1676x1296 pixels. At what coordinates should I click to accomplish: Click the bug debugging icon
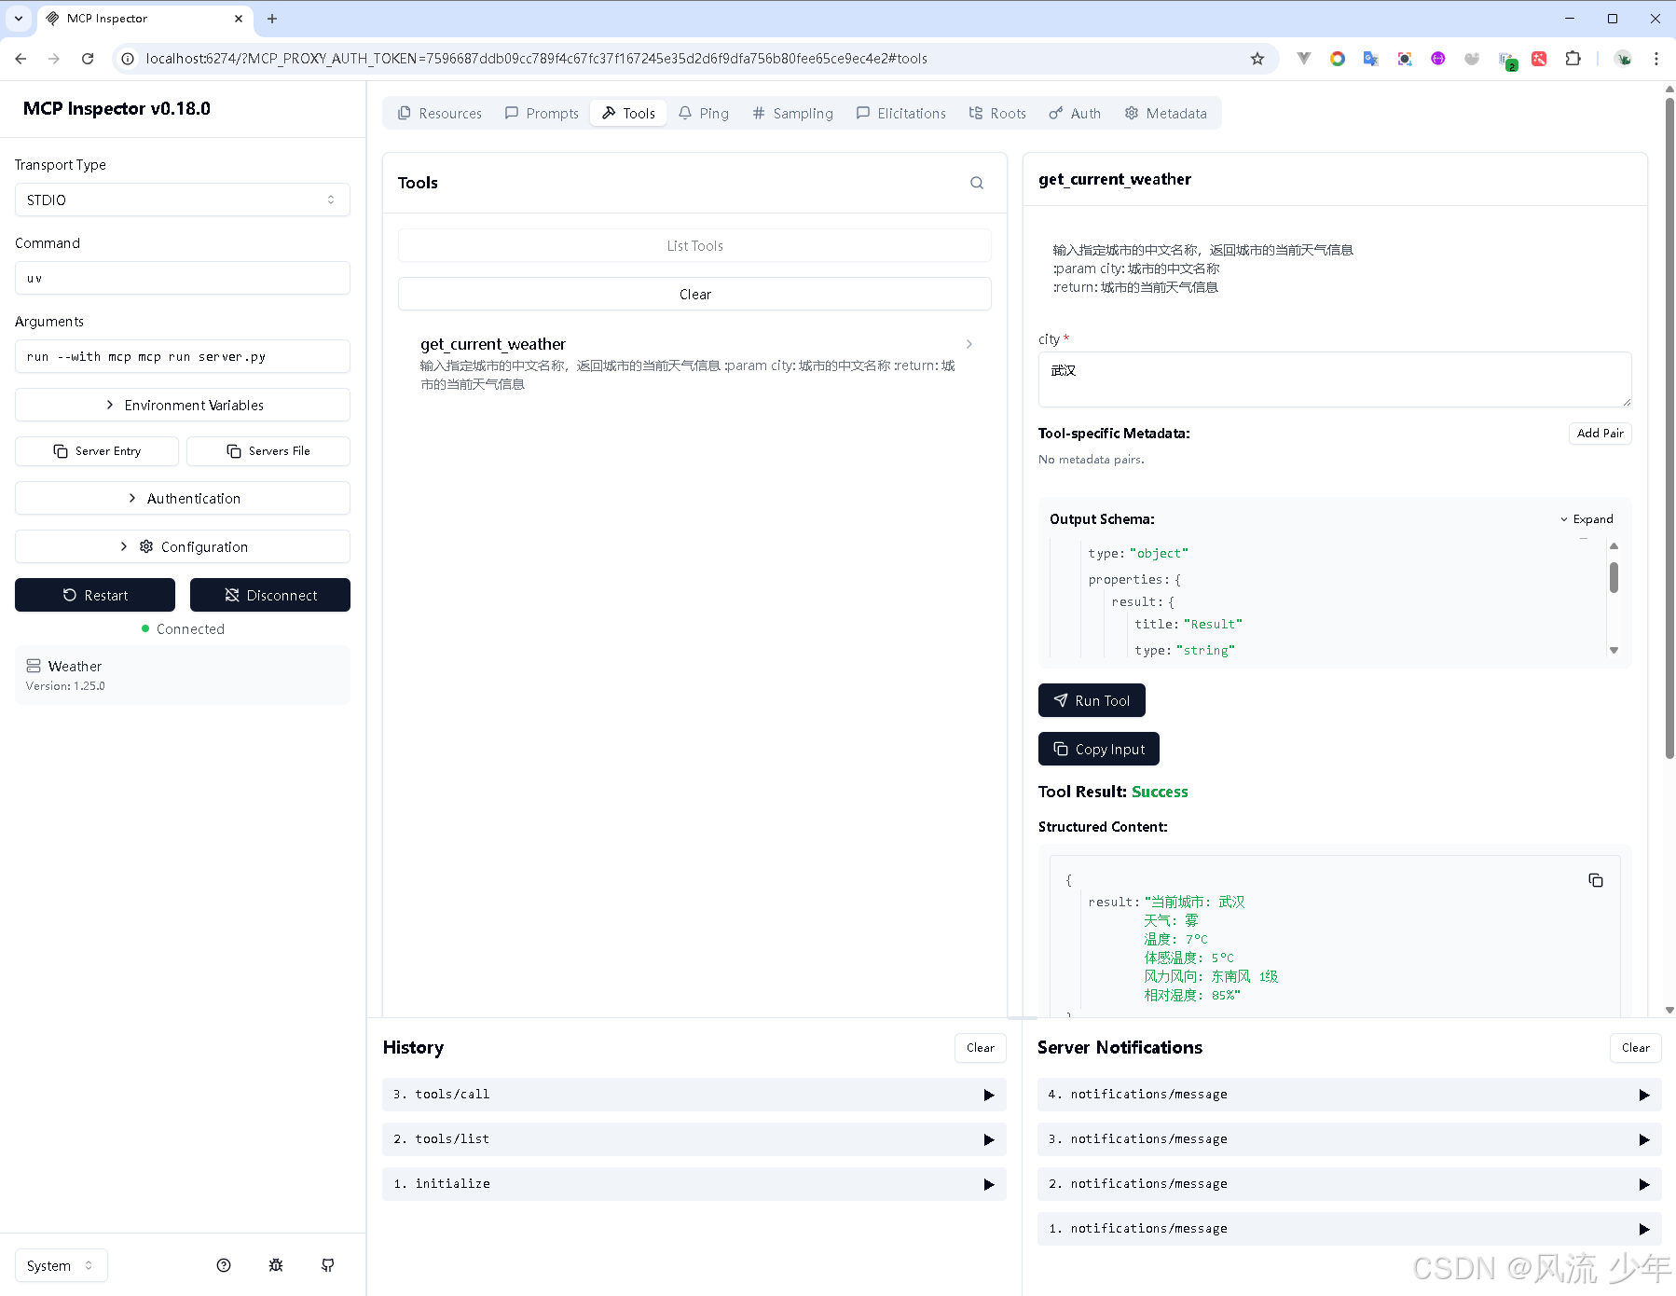pyautogui.click(x=276, y=1266)
